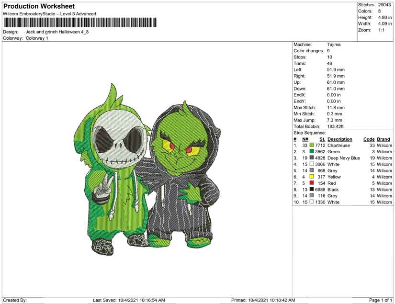The height and width of the screenshot is (304, 395).
Task: Click the Description column header
Action: (340, 139)
